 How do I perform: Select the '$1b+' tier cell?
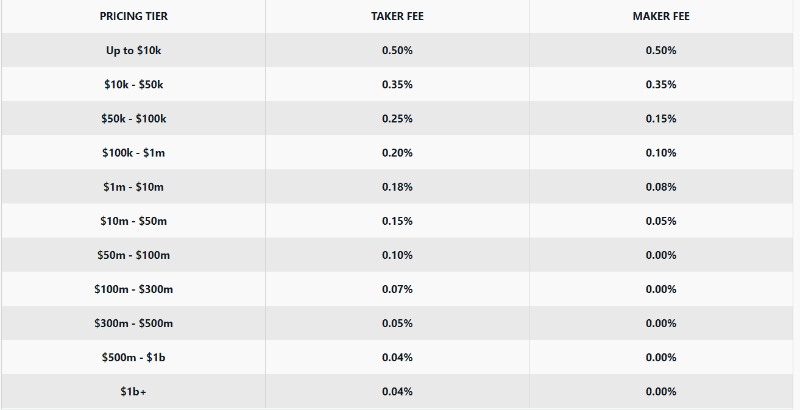(133, 392)
